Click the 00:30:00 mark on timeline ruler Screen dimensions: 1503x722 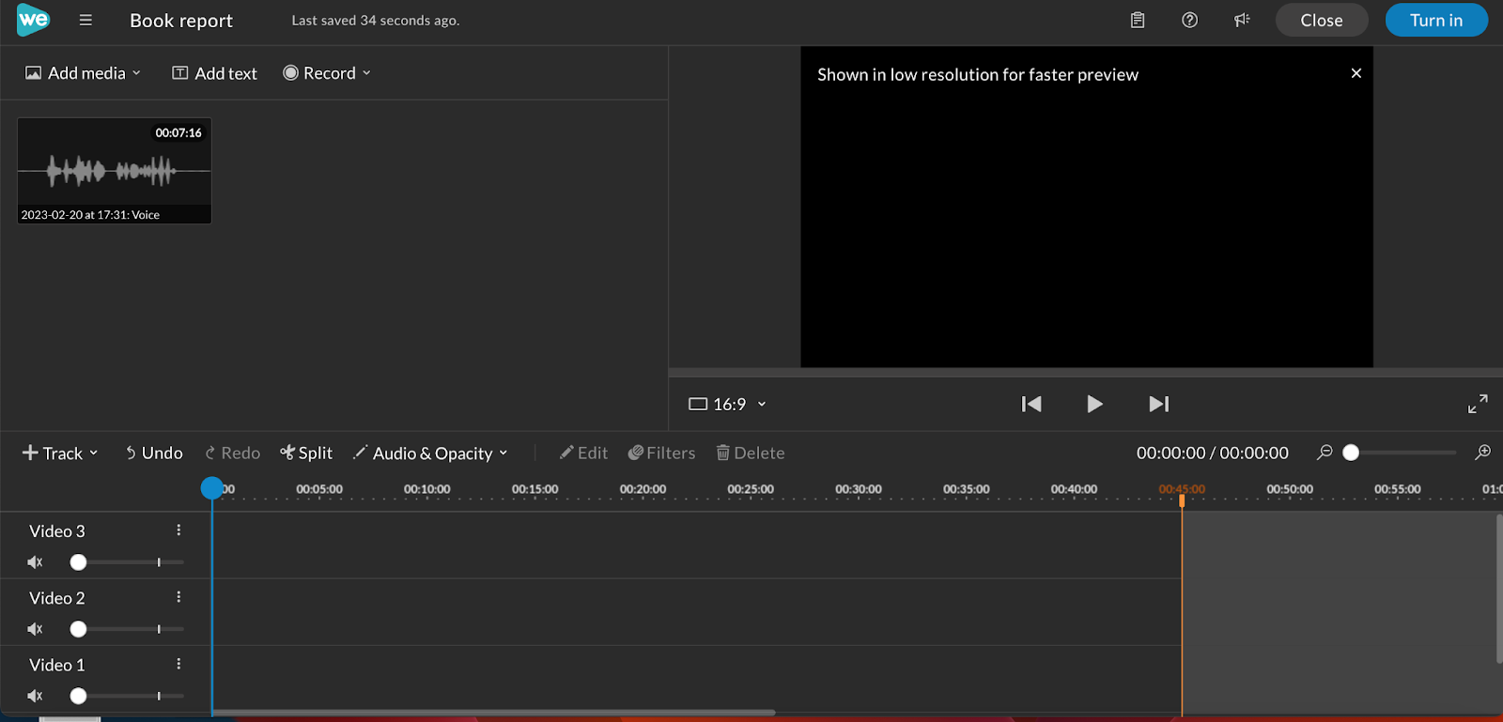859,489
